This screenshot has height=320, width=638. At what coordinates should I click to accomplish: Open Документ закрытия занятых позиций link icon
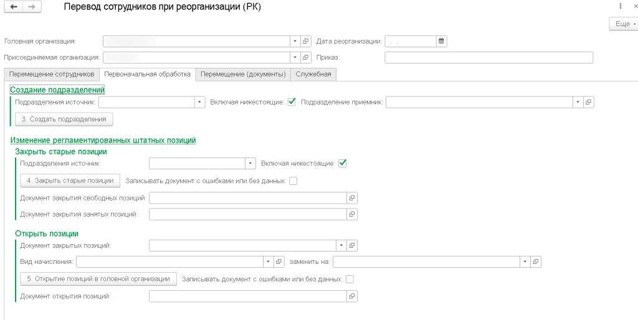[351, 214]
